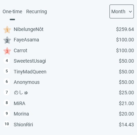Click the silver rank 2 star badge
This screenshot has width=137, height=135.
(x=7, y=40)
